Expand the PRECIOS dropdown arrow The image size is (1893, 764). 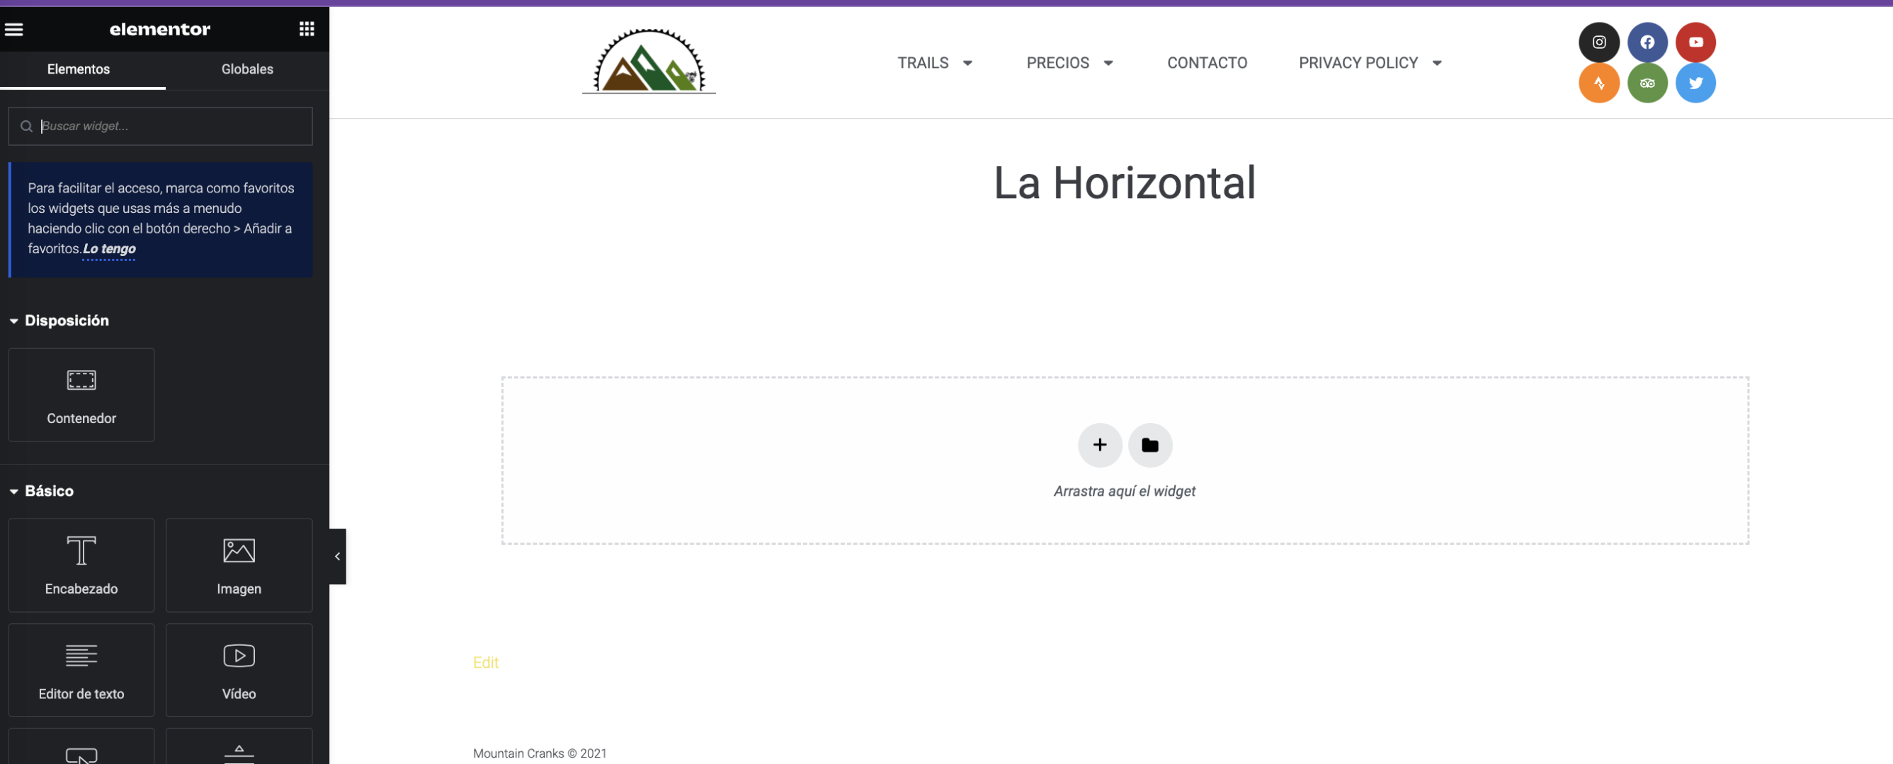click(x=1108, y=63)
